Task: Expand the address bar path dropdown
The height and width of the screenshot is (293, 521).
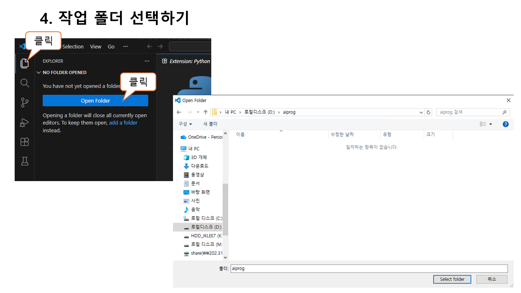Action: (421, 112)
